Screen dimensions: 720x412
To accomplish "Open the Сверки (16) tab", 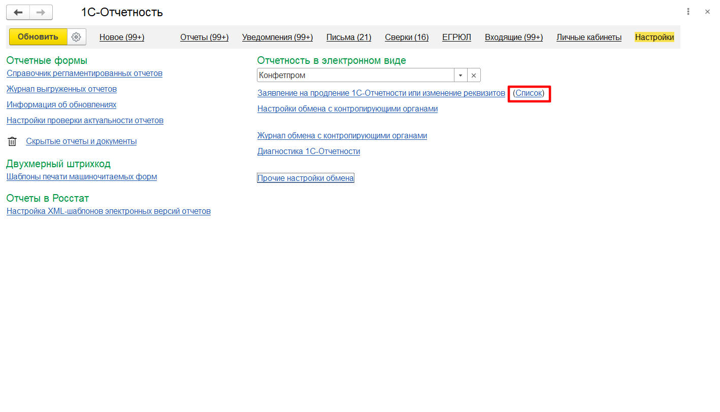I will click(x=407, y=38).
